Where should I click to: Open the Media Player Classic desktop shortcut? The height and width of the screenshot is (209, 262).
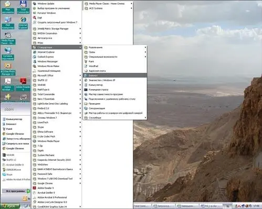[8, 38]
